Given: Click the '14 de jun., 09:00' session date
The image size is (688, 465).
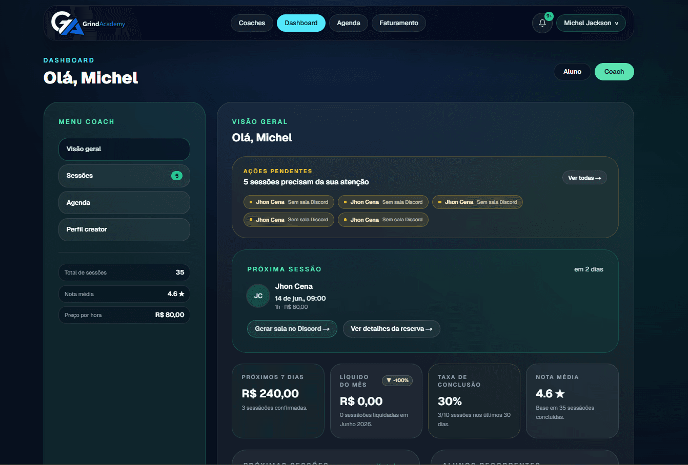Looking at the screenshot, I should point(300,299).
